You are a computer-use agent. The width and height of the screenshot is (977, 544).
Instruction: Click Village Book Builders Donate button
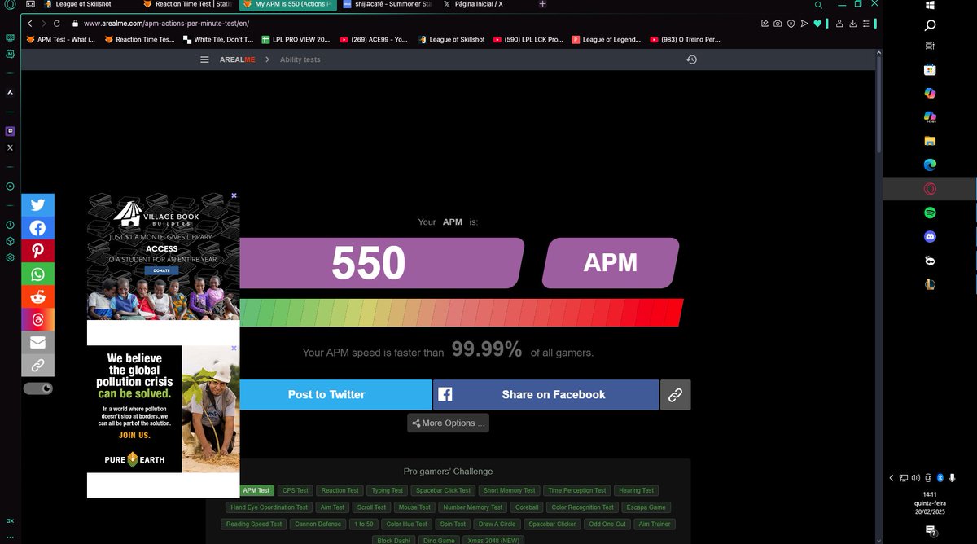pos(160,270)
